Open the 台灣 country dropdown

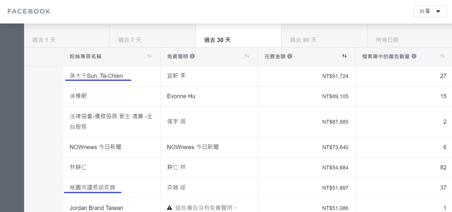(x=430, y=11)
